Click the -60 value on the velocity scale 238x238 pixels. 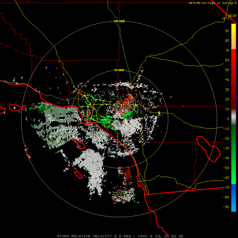pyautogui.click(x=226, y=178)
